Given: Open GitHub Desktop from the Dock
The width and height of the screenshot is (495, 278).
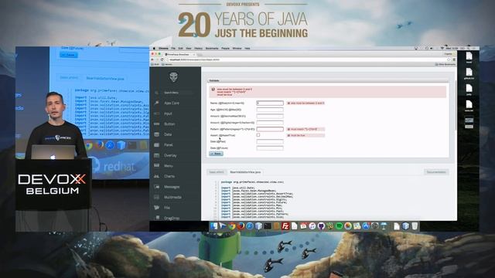Looking at the screenshot, I should tap(321, 226).
